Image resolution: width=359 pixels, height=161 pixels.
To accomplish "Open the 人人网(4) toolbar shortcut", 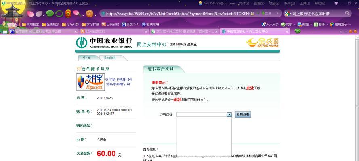I will pos(271,24).
